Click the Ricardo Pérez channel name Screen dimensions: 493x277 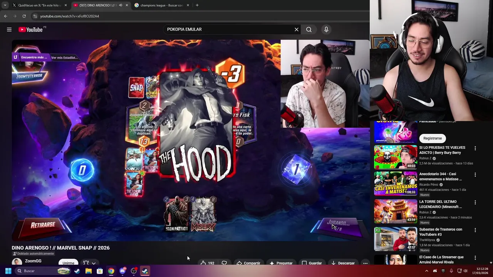[x=429, y=185]
